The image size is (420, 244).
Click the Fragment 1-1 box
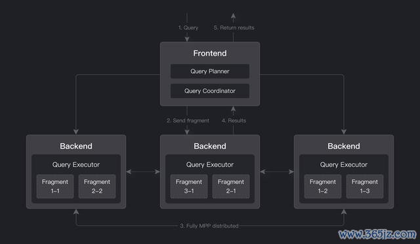[55, 186]
